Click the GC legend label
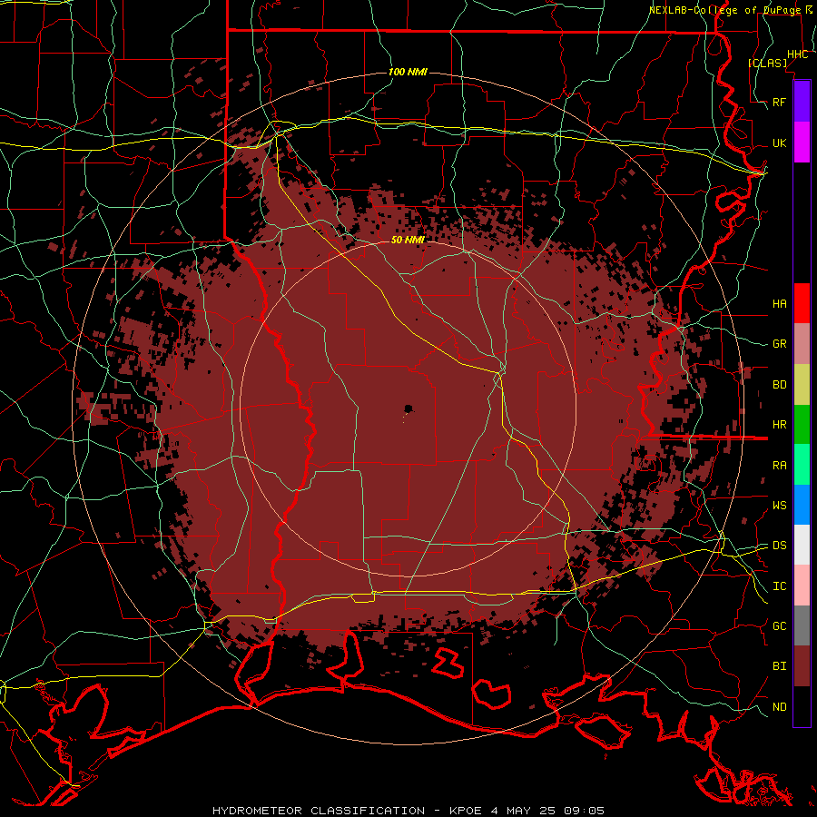Viewport: 817px width, 817px height. (779, 626)
